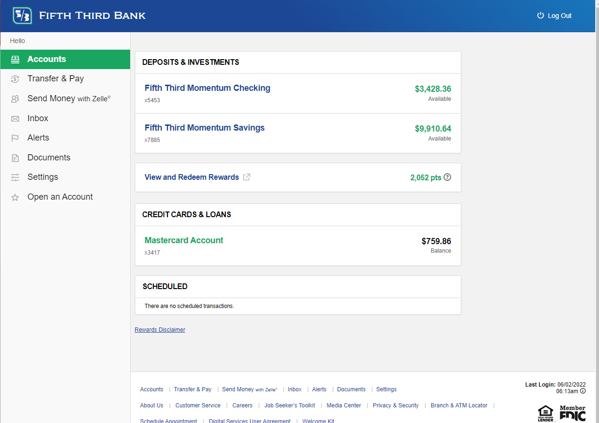Click About Us footer link
Viewport: 599px width, 423px height.
coord(151,405)
